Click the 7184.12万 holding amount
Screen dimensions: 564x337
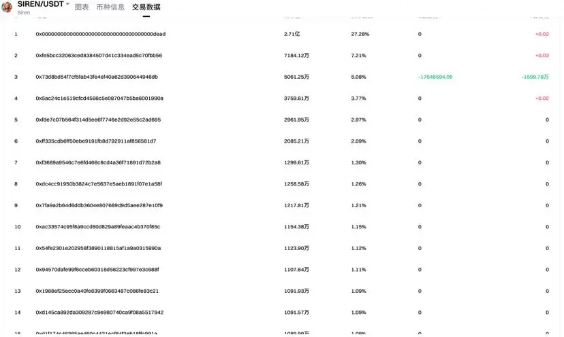tap(296, 55)
